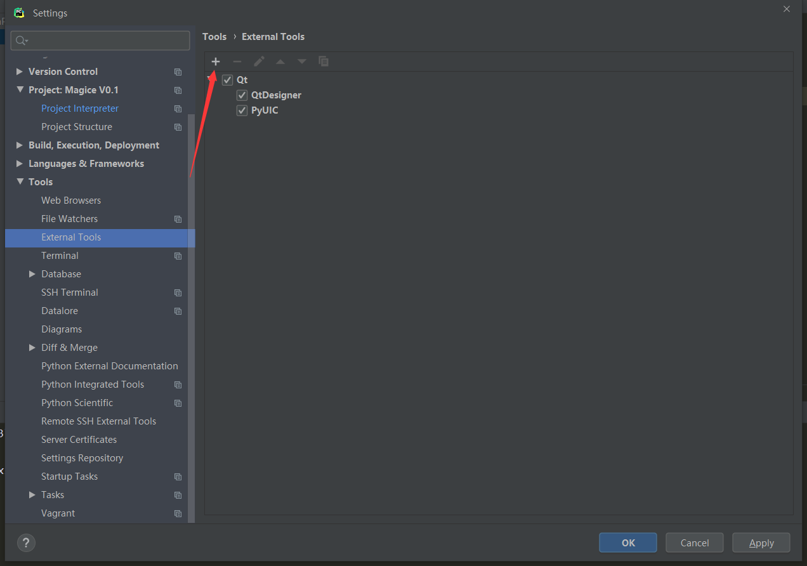Toggle the QtDesigner checkbox
Viewport: 807px width, 566px height.
click(x=242, y=95)
